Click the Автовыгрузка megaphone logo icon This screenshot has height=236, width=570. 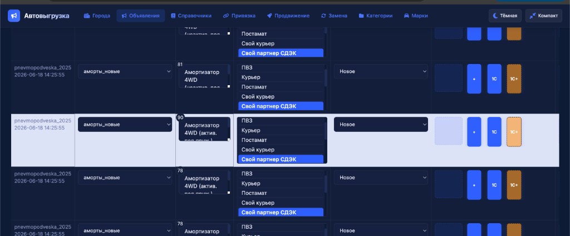[14, 16]
